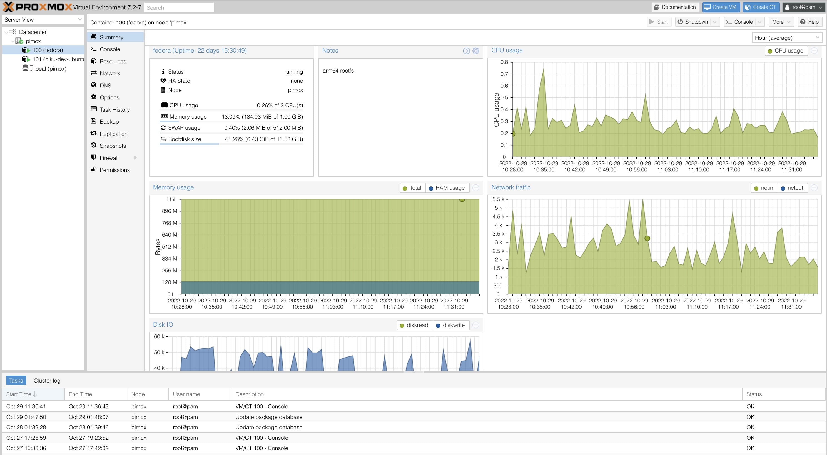Viewport: 827px width, 455px height.
Task: Sort by the Status column header
Action: click(783, 394)
